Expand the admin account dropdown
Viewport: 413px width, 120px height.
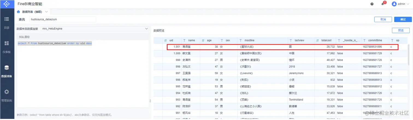coord(408,4)
